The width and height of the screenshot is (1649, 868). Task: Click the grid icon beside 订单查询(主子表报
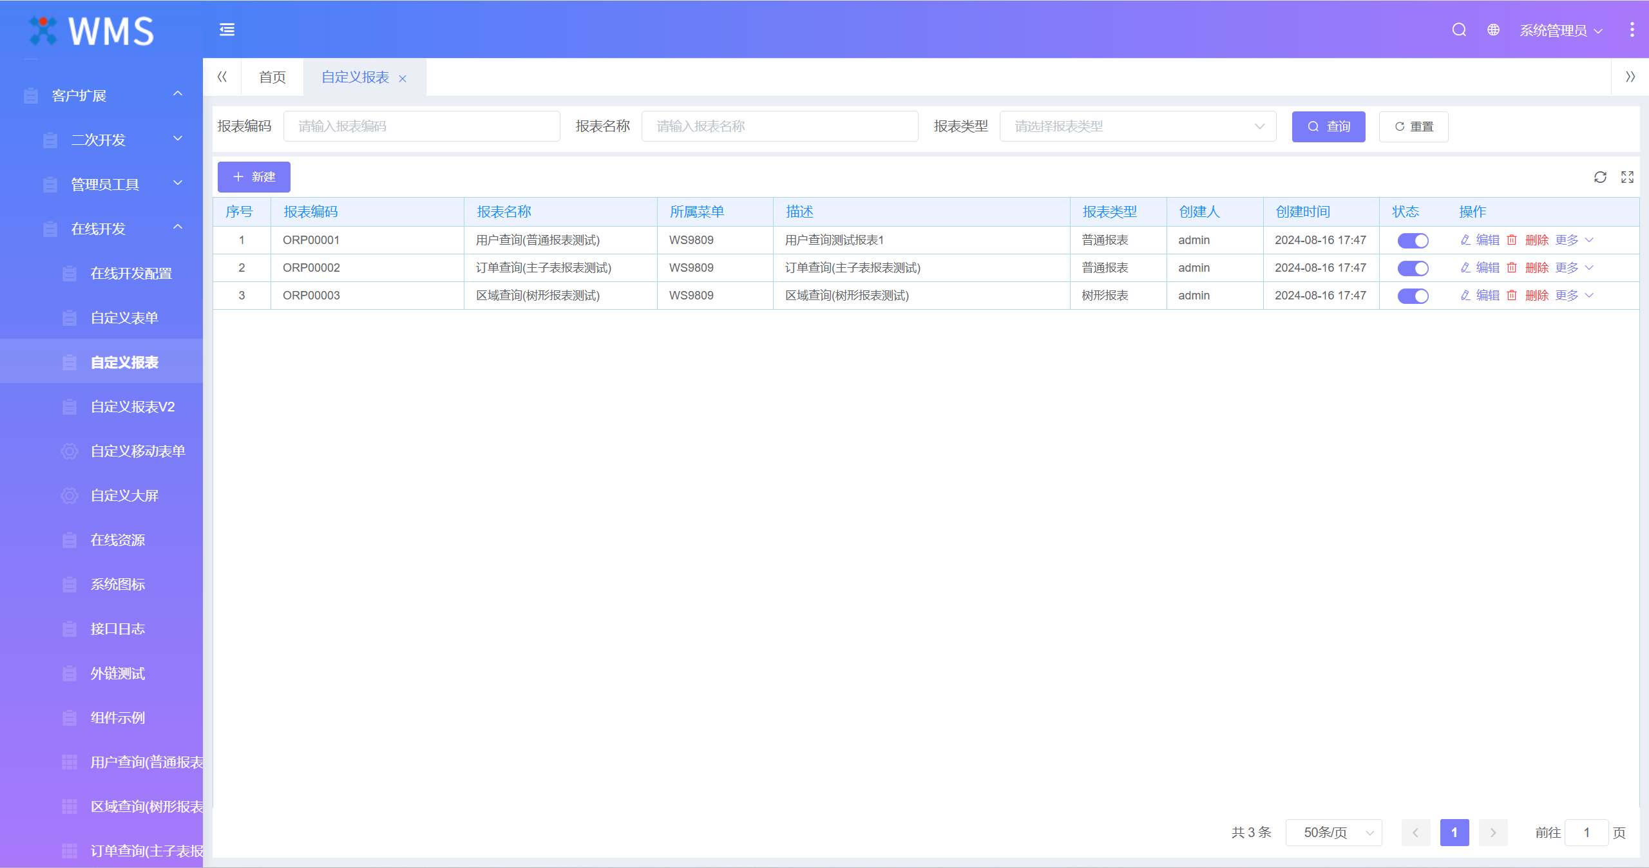coord(70,851)
